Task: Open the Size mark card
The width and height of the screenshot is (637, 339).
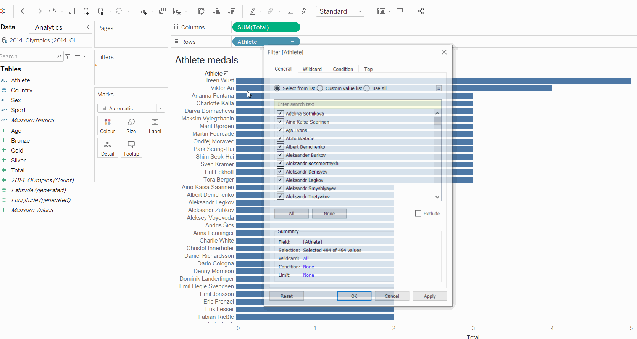Action: (x=131, y=125)
